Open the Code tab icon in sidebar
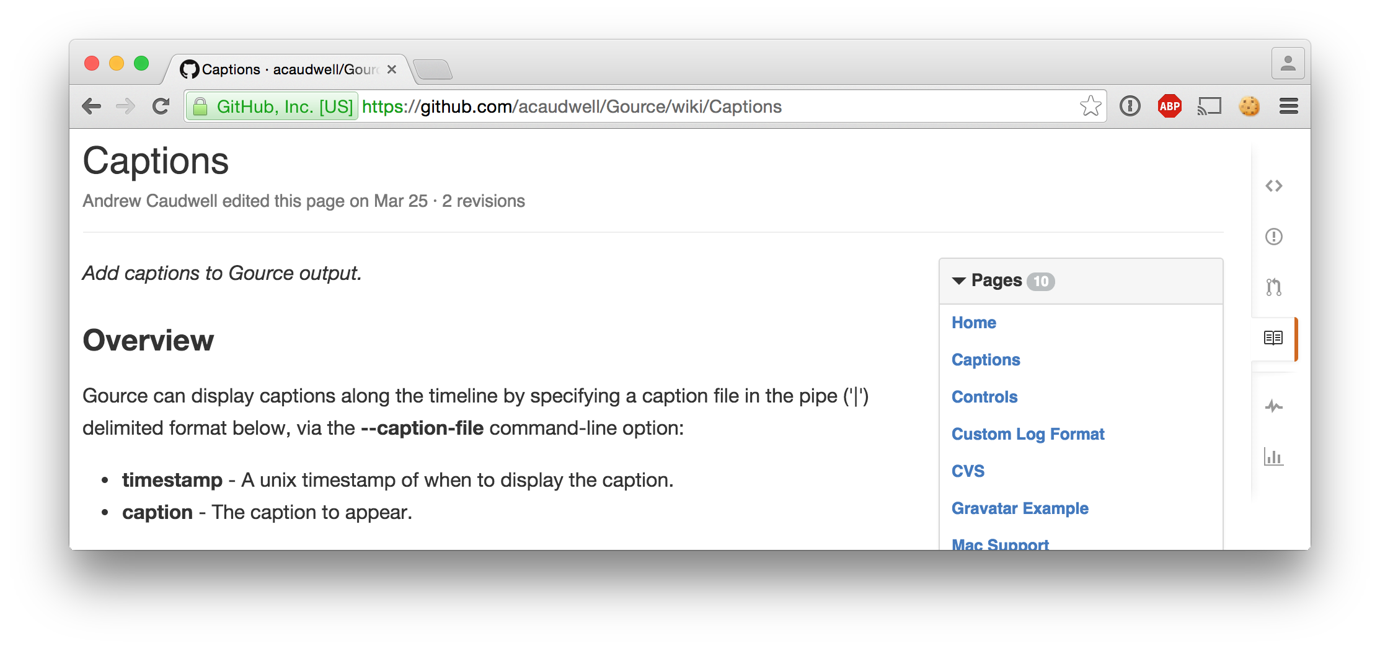The image size is (1380, 649). 1273,186
